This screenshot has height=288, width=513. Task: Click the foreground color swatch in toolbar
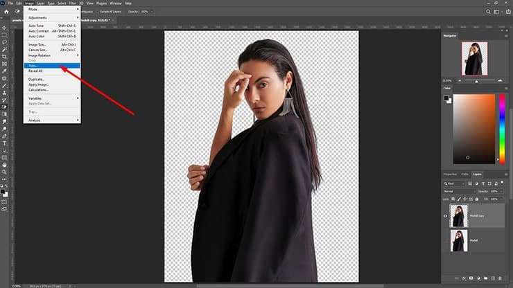(2, 192)
